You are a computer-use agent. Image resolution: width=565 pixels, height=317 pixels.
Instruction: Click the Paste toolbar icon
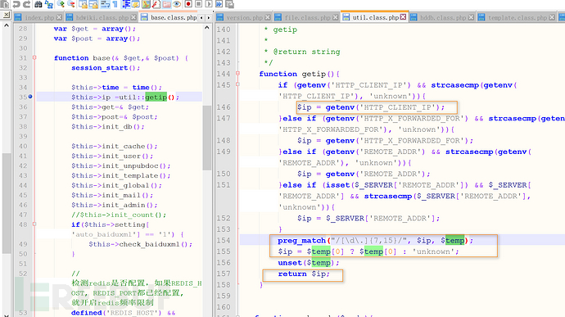(5, 4)
